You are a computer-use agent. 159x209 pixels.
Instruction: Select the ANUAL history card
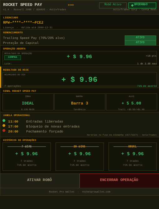tap(132, 156)
